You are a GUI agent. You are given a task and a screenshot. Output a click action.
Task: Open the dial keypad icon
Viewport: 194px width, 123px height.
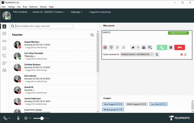111,47
